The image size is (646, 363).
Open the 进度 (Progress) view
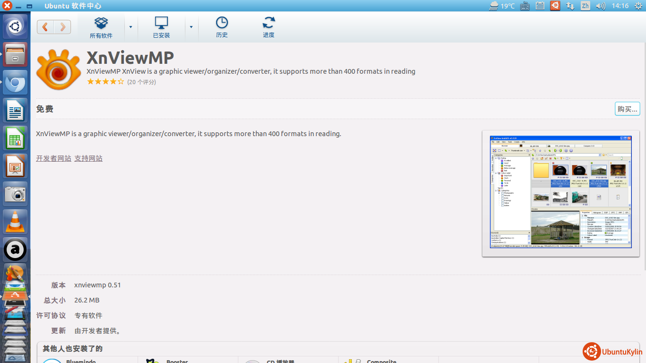coord(269,28)
